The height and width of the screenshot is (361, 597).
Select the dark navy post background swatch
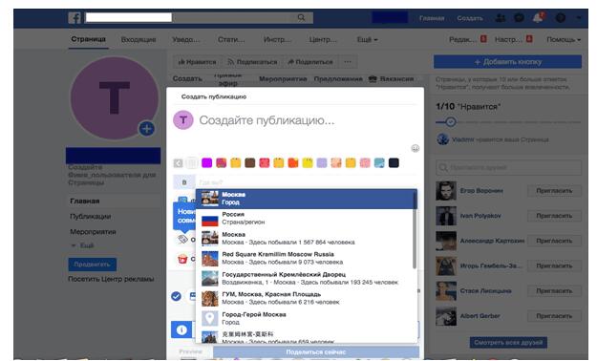click(394, 163)
